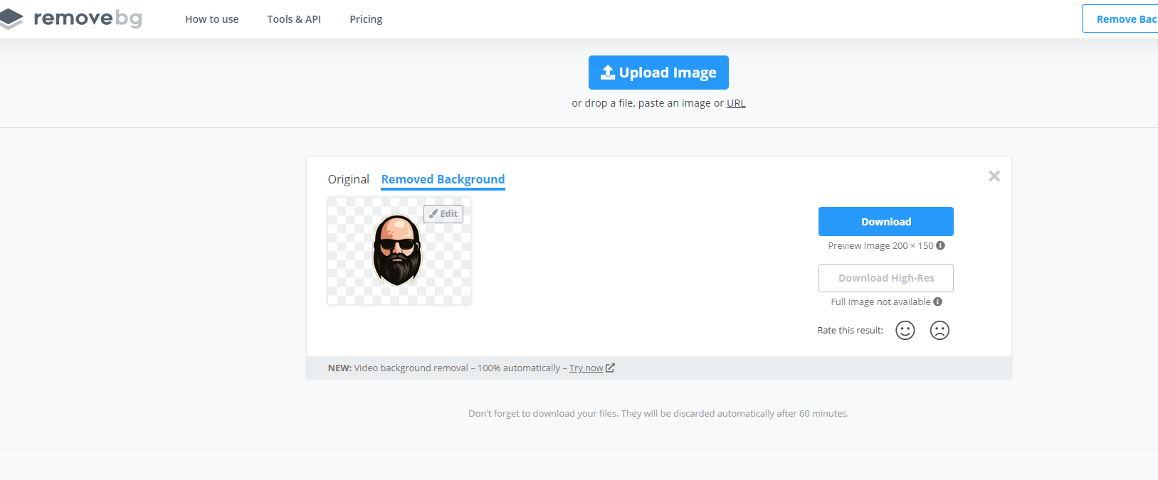Close the result panel with the X
Viewport: 1158px width, 480px height.
994,176
